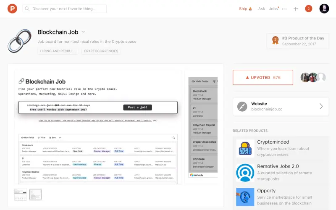Image resolution: width=336 pixels, height=210 pixels.
Task: Click the Hide fields option in table toolbar
Action: 28,138
